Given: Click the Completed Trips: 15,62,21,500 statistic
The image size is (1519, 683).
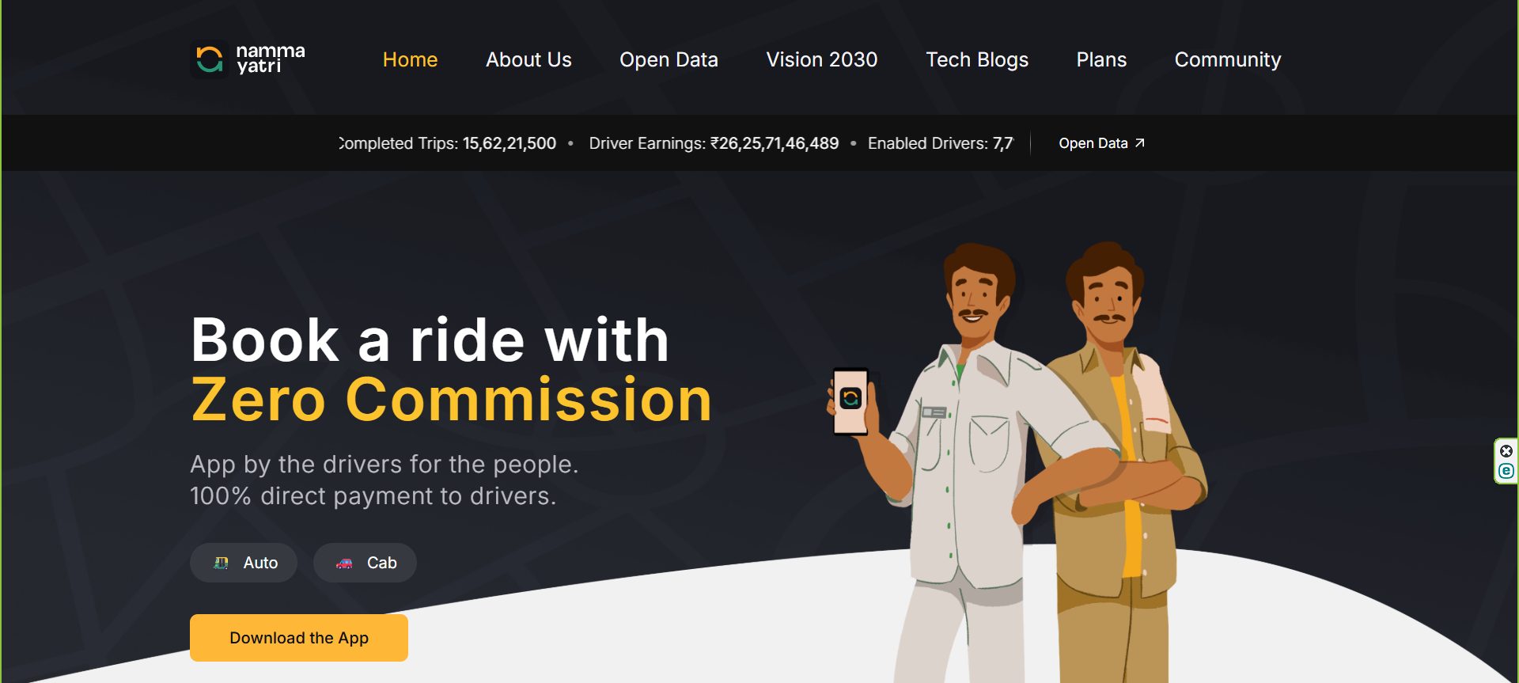Looking at the screenshot, I should click(448, 143).
